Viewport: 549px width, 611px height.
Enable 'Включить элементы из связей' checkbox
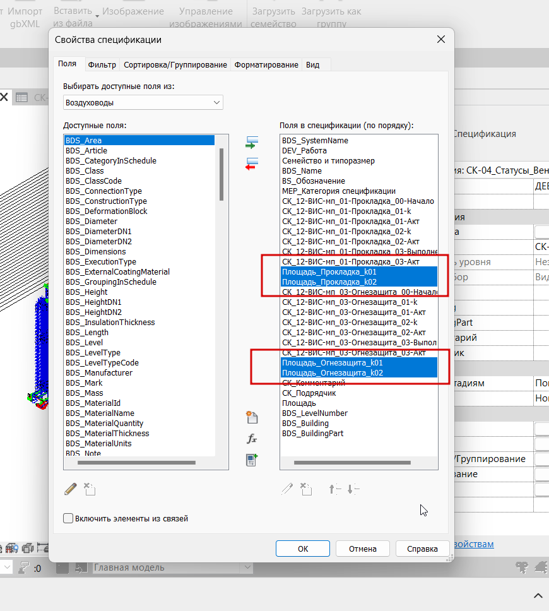click(x=68, y=518)
